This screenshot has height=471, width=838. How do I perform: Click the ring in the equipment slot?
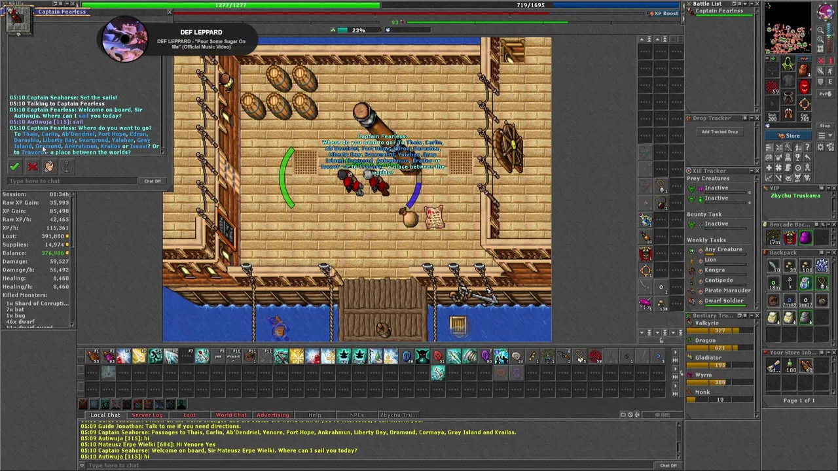[x=805, y=103]
